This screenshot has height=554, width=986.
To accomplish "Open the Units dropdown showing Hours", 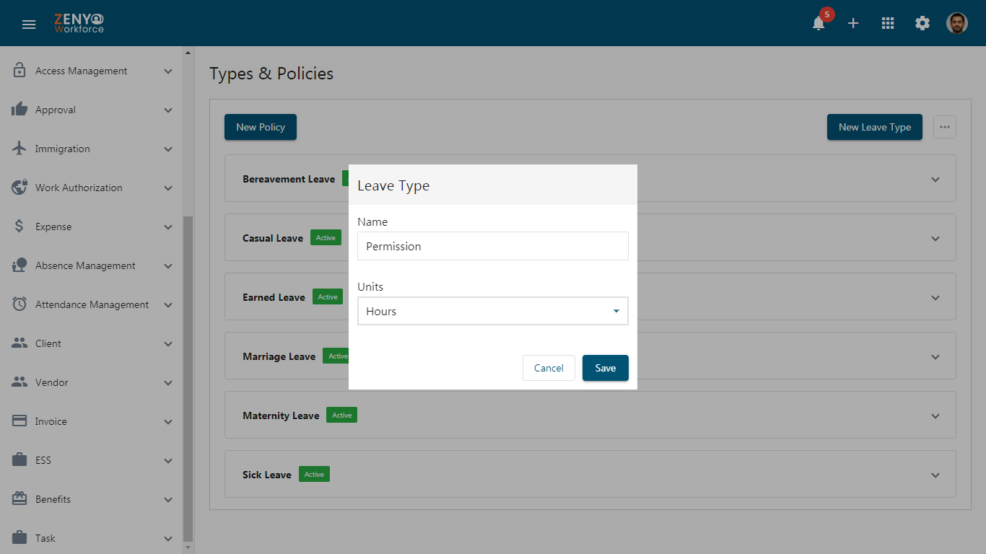I will (x=493, y=311).
